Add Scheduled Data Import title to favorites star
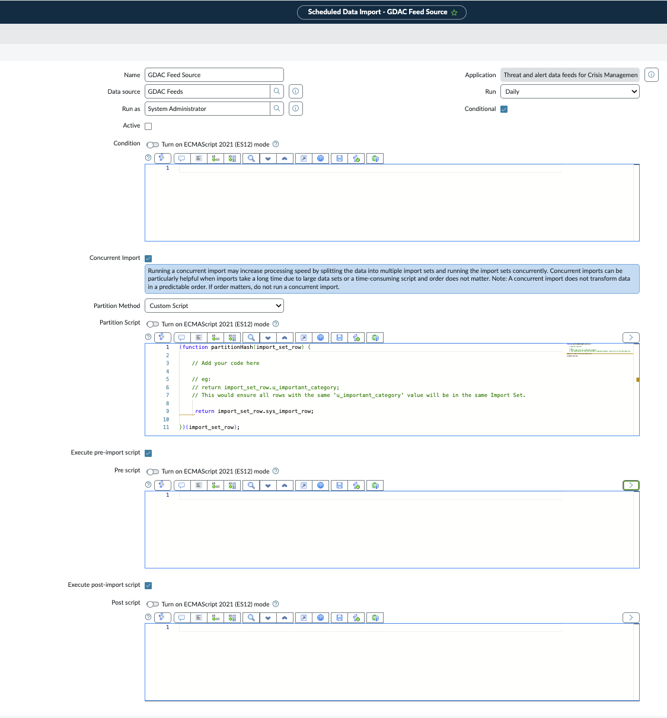The image size is (667, 718). click(455, 12)
